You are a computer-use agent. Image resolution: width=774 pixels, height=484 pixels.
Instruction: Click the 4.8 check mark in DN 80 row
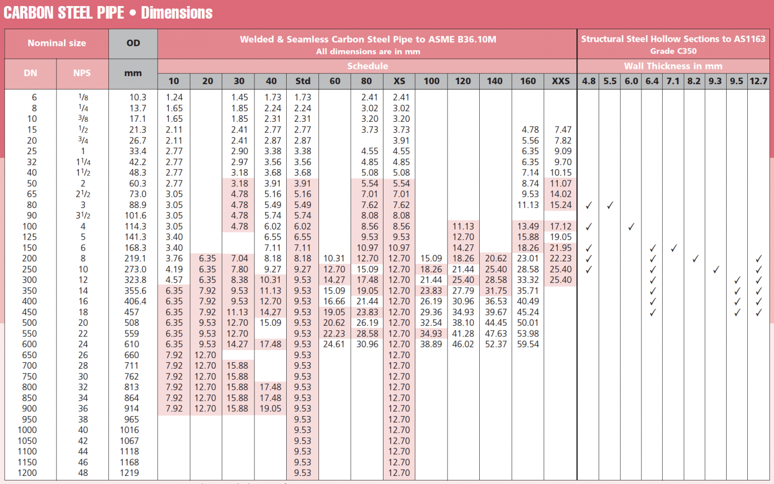pos(589,205)
